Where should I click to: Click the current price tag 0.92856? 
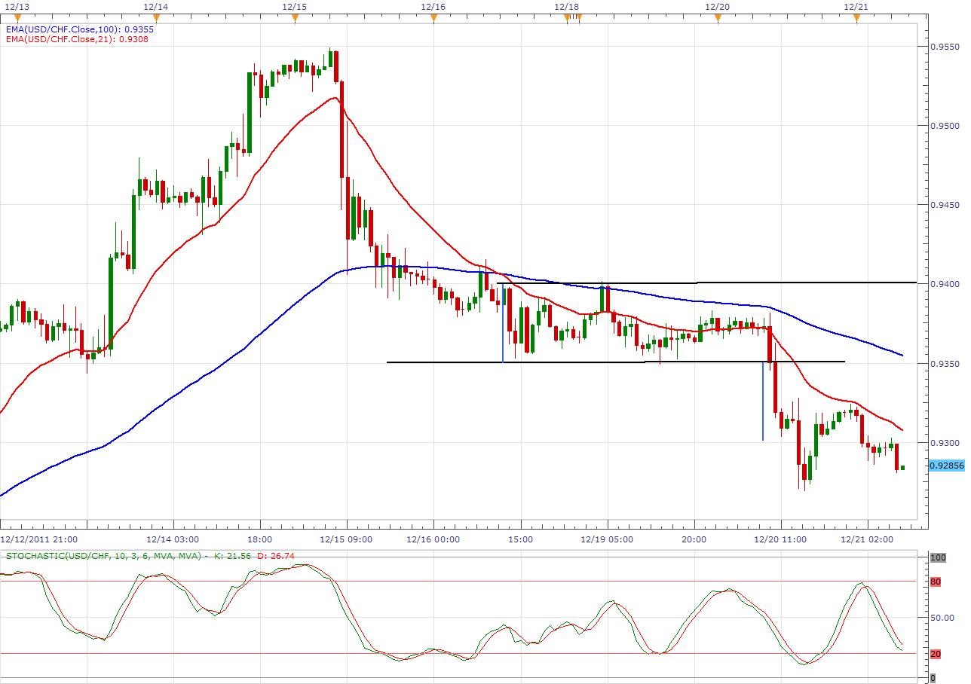pyautogui.click(x=947, y=466)
